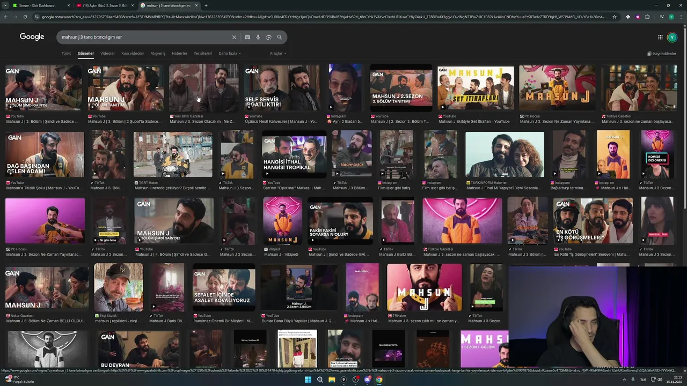Switch to the Tümü tab
The width and height of the screenshot is (687, 386).
click(x=66, y=54)
